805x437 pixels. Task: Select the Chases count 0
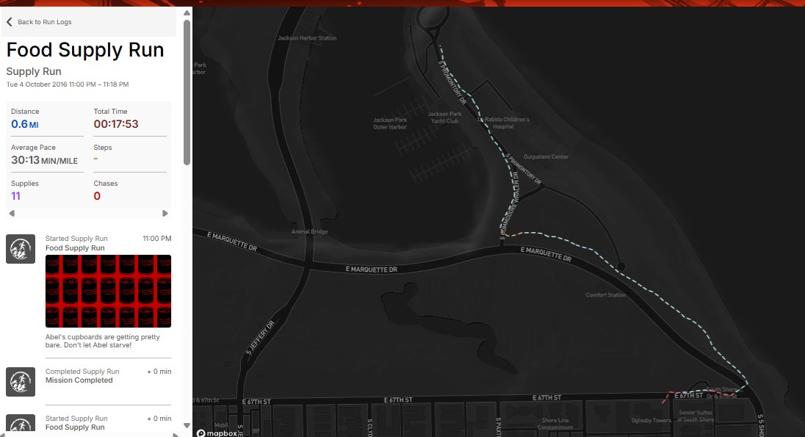click(x=97, y=196)
